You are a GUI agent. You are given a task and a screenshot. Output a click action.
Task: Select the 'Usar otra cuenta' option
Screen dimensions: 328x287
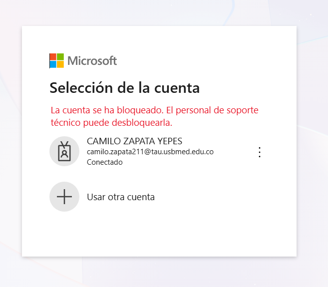pyautogui.click(x=121, y=197)
